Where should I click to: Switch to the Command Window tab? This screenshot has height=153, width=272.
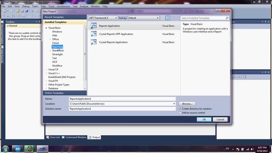(74, 137)
